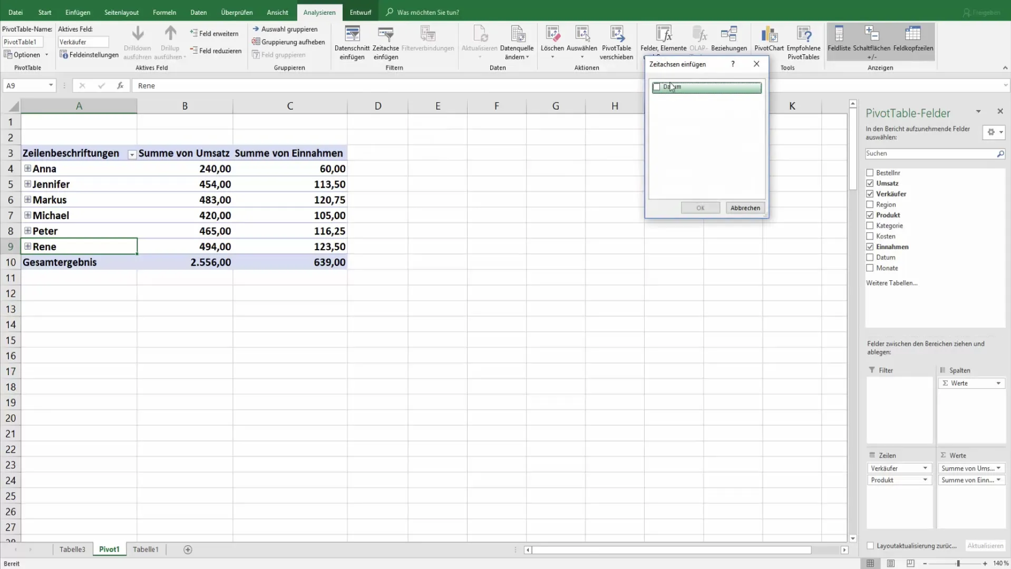Screen dimensions: 1011x569
Task: Uncheck the Umsatz field
Action: pos(870,183)
